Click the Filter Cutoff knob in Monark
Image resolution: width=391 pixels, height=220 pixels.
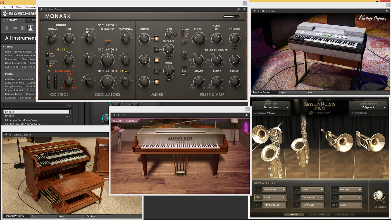[198, 38]
